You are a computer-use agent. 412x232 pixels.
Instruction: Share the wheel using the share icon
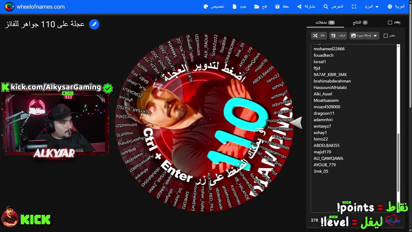pyautogui.click(x=306, y=6)
